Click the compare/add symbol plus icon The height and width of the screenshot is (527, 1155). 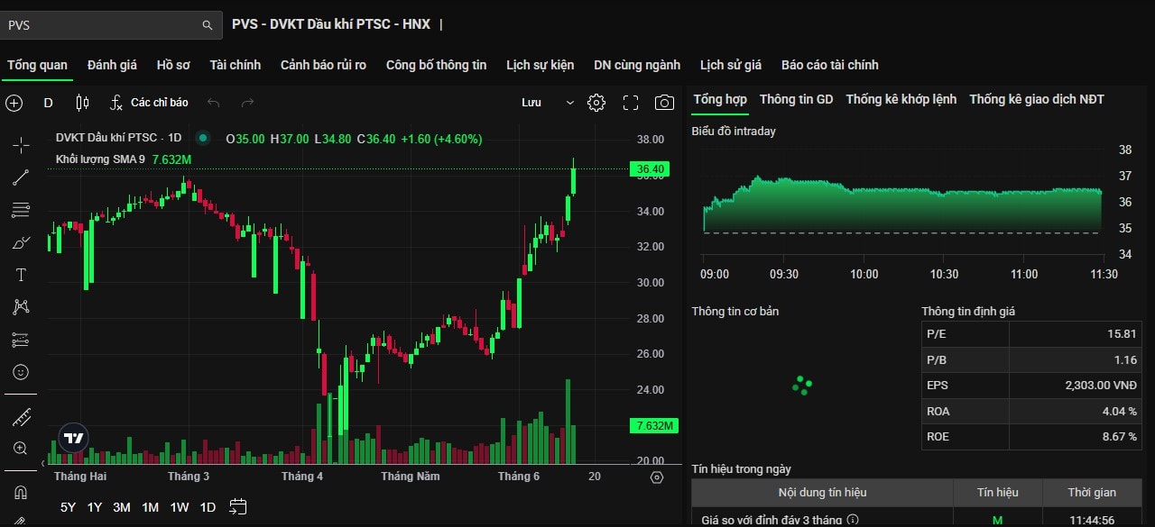coord(14,103)
